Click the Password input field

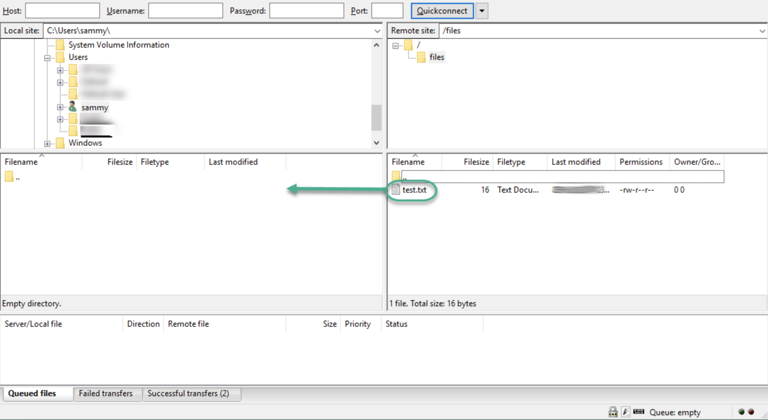click(x=306, y=11)
